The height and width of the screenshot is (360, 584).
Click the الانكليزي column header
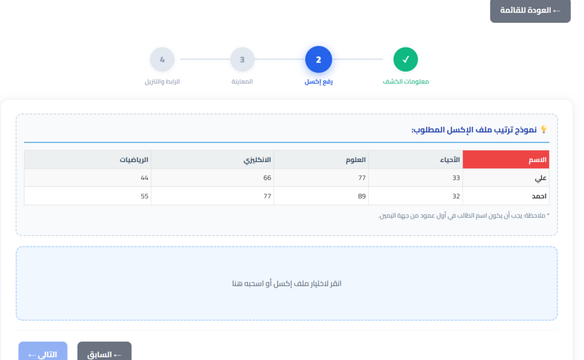(212, 160)
